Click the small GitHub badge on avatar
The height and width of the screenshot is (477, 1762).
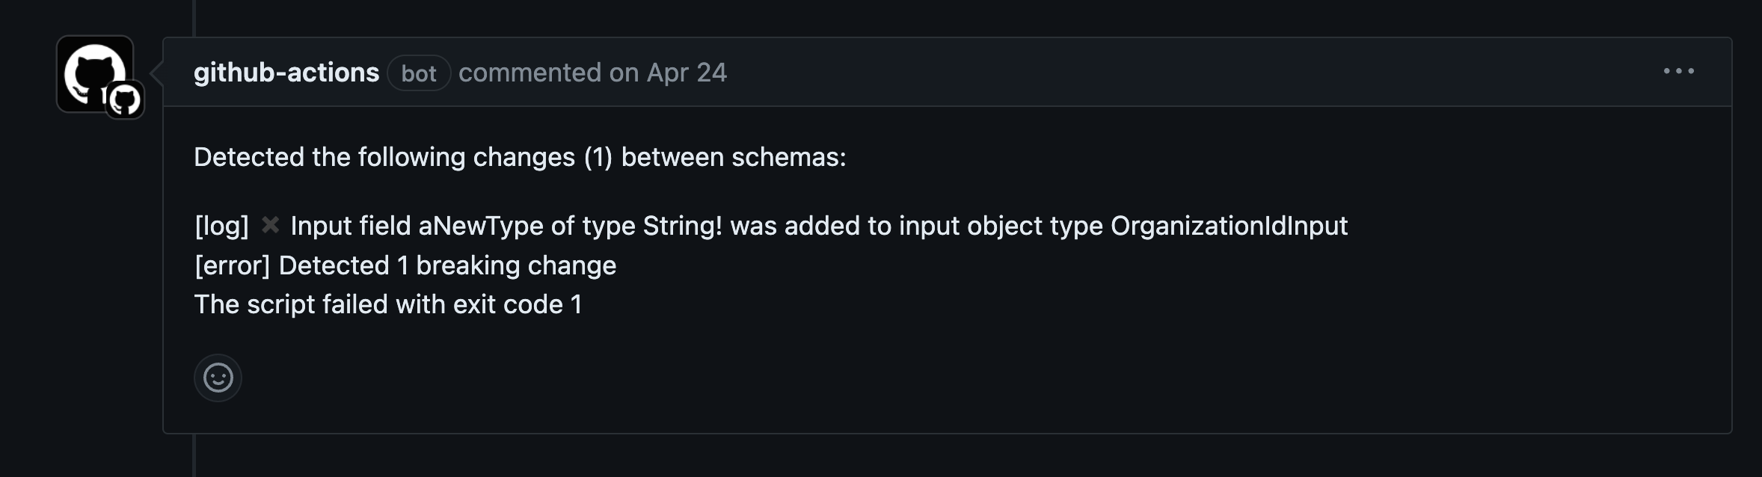pyautogui.click(x=125, y=99)
